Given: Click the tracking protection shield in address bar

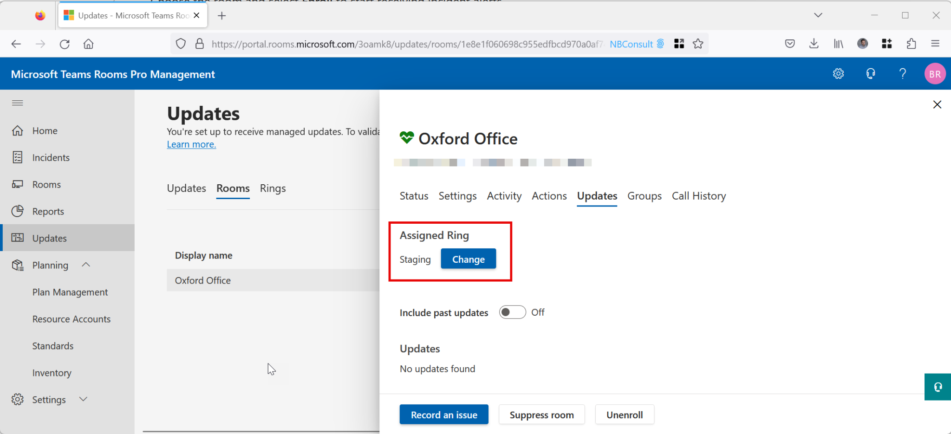Looking at the screenshot, I should point(181,44).
